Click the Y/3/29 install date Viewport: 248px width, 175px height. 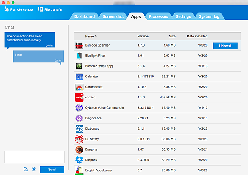203,170
